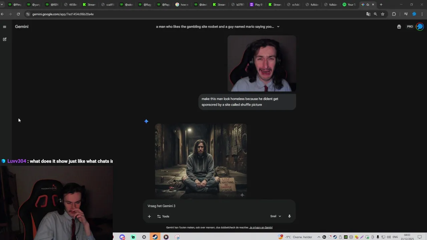Click the translate page icon in address bar
The height and width of the screenshot is (240, 427).
[368, 14]
